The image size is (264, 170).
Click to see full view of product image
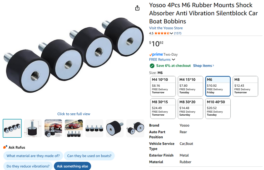74,114
